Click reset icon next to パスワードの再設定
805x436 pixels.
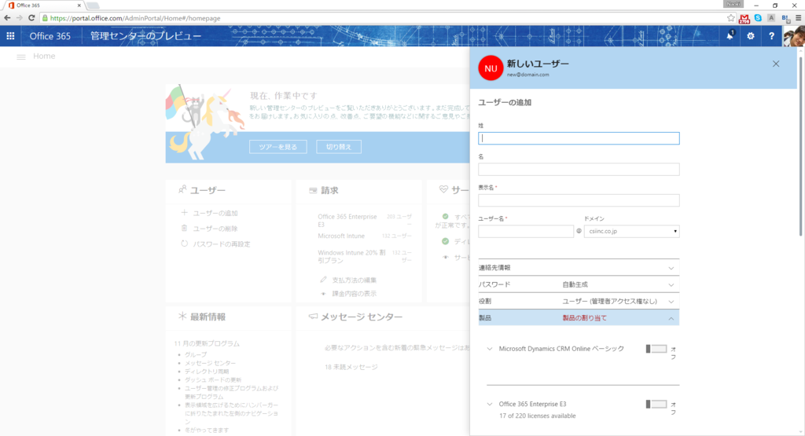click(184, 244)
